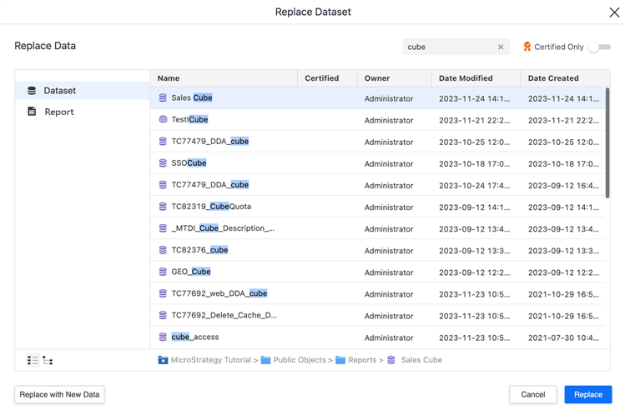The image size is (625, 415).
Task: Click the Replace button
Action: tap(587, 394)
